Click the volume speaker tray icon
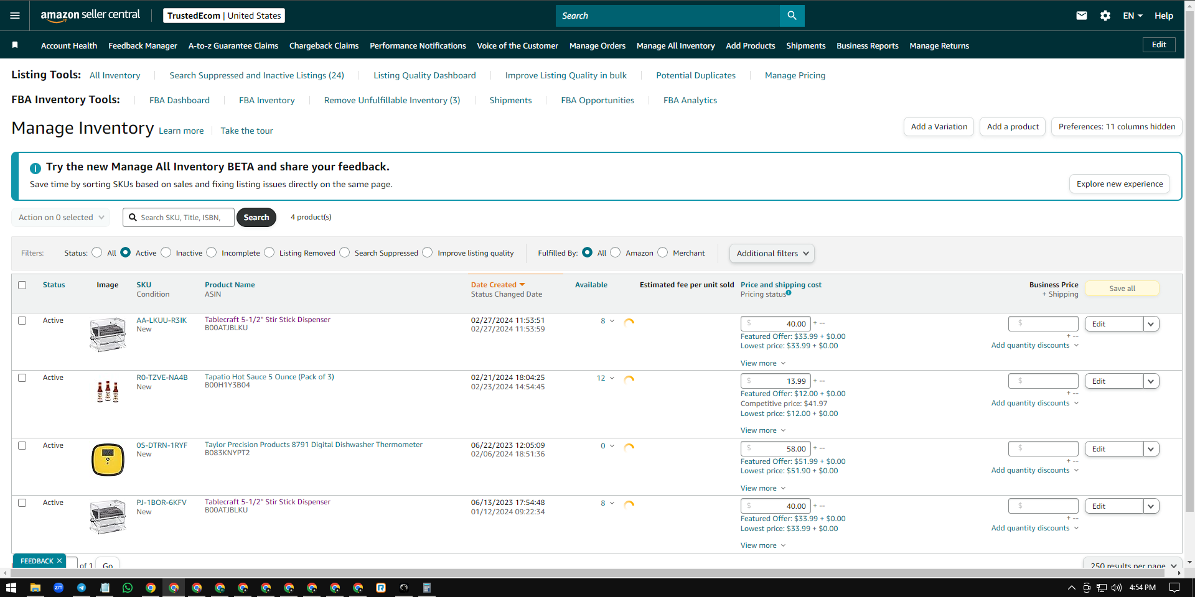 pyautogui.click(x=1117, y=588)
